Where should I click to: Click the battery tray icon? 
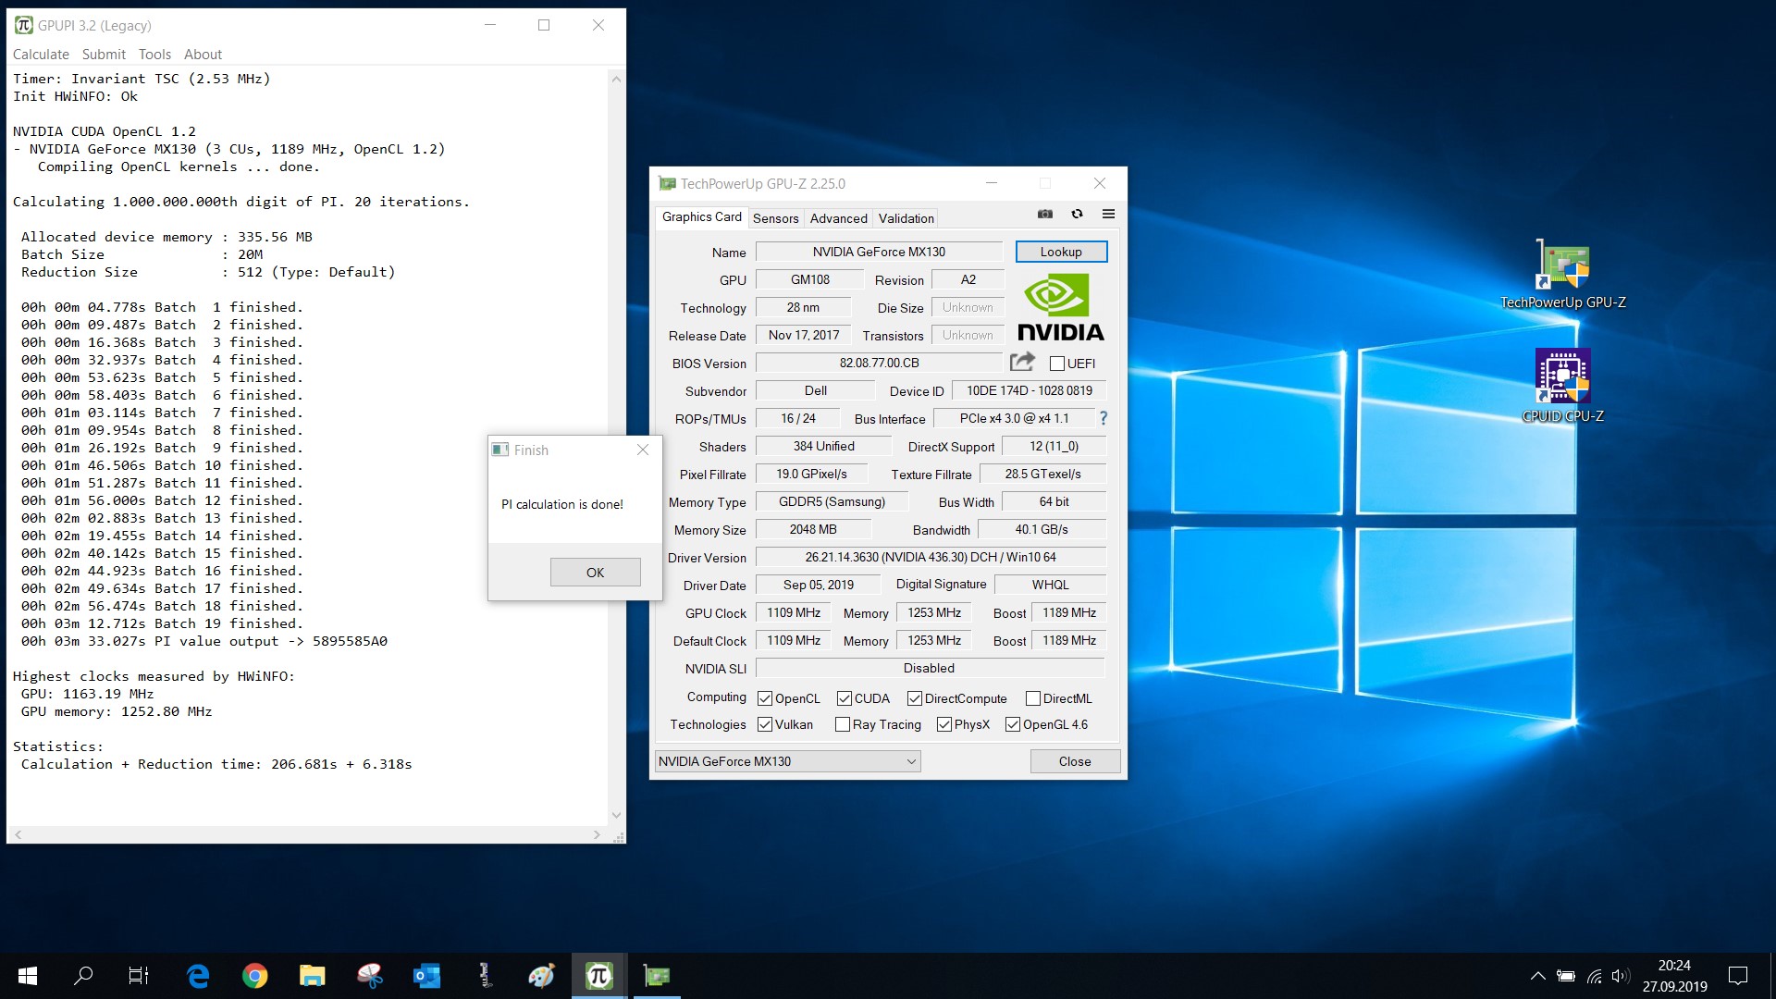(1566, 976)
